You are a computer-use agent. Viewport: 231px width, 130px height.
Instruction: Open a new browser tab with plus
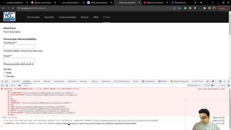(x=201, y=3)
